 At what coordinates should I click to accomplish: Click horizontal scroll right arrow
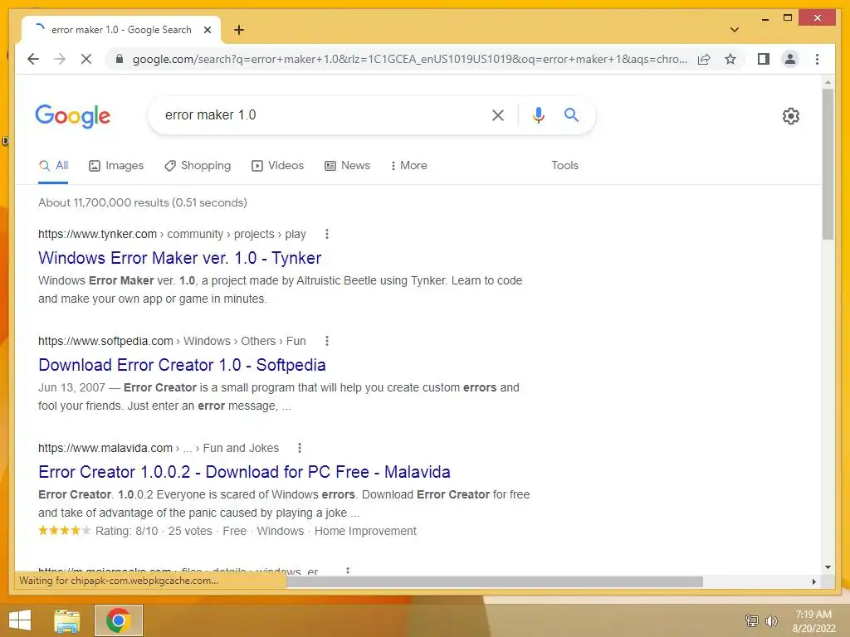pyautogui.click(x=813, y=581)
